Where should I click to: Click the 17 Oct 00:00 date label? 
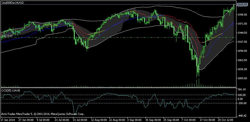tap(207, 120)
